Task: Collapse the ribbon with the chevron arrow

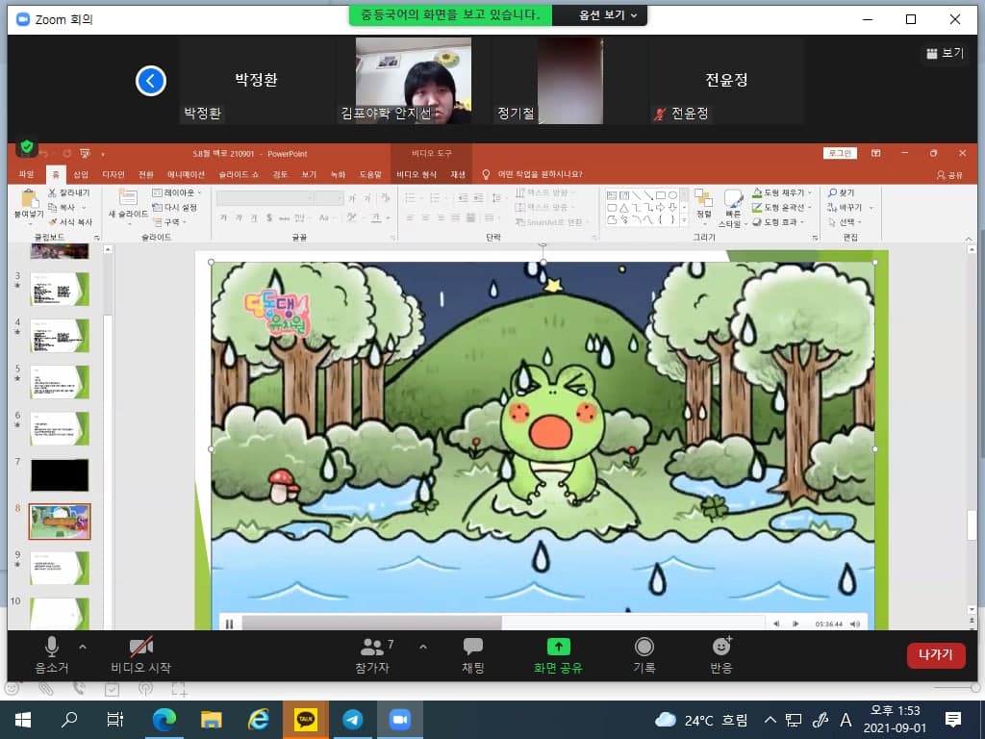Action: [968, 239]
